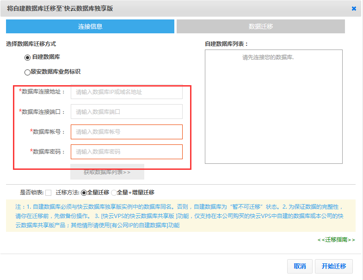Viewport: 363px width, 280px height.
Task: Toggle the 是否锁表 checkbox
Action: click(x=49, y=193)
